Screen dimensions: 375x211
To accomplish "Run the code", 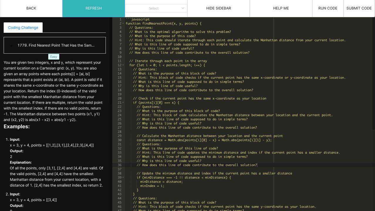I will (x=327, y=8).
